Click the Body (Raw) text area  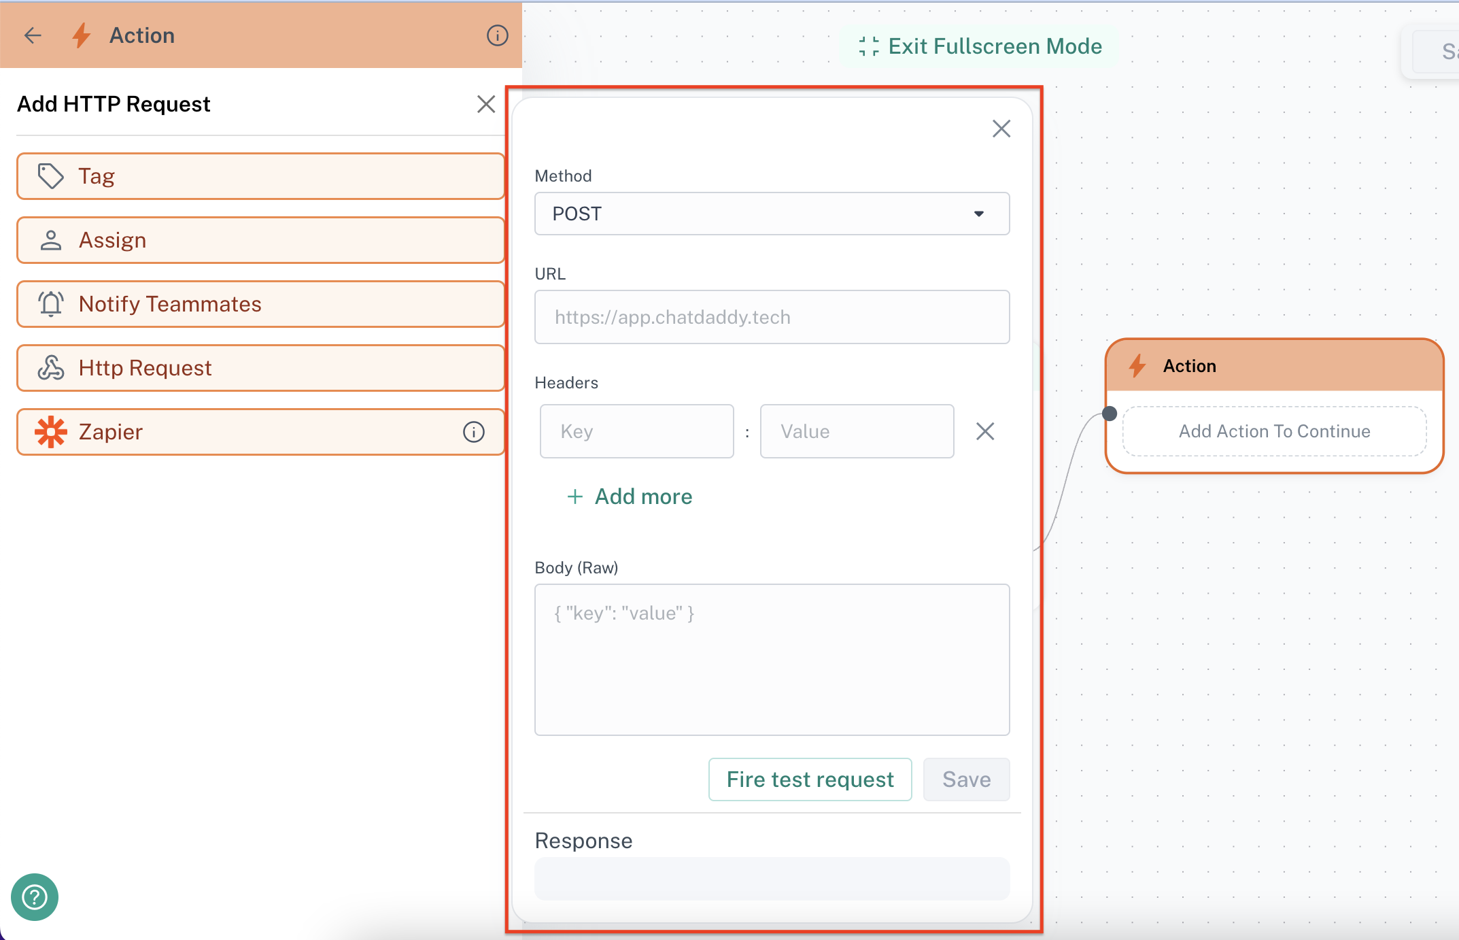coord(772,659)
